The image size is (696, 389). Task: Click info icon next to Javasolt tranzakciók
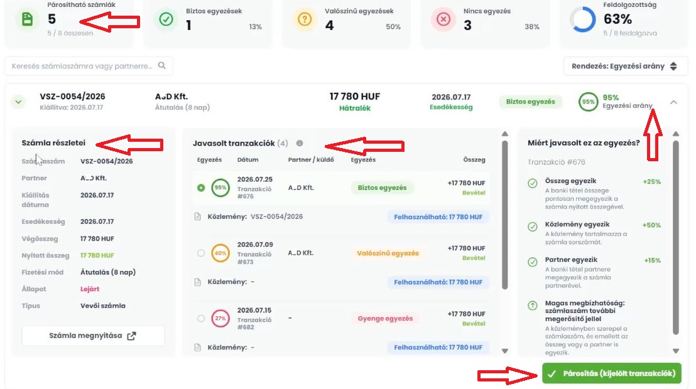[x=300, y=143]
